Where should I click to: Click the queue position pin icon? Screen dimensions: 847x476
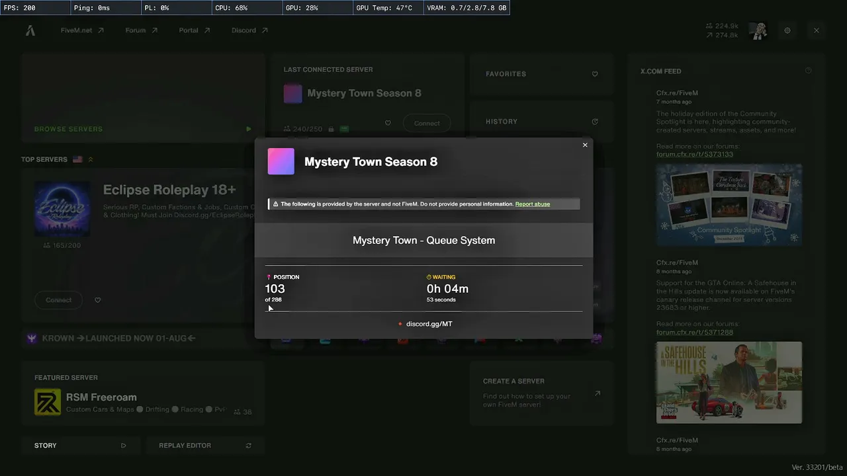(269, 277)
